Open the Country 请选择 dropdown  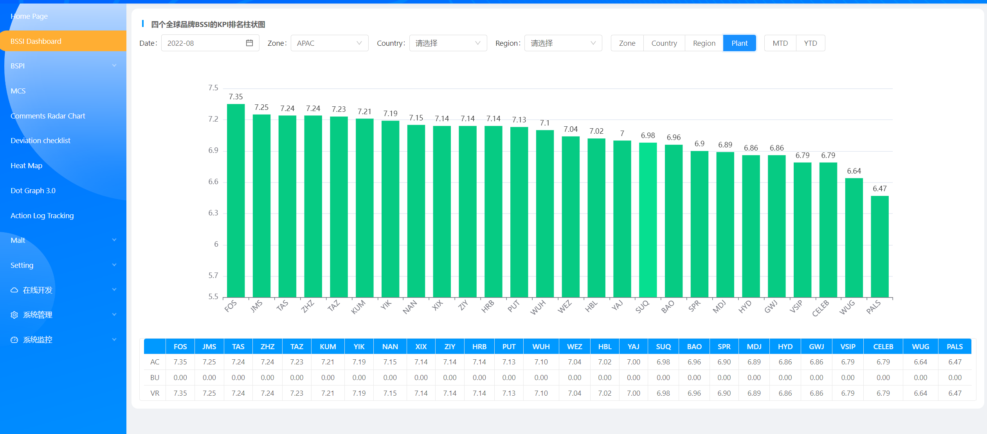(x=448, y=43)
